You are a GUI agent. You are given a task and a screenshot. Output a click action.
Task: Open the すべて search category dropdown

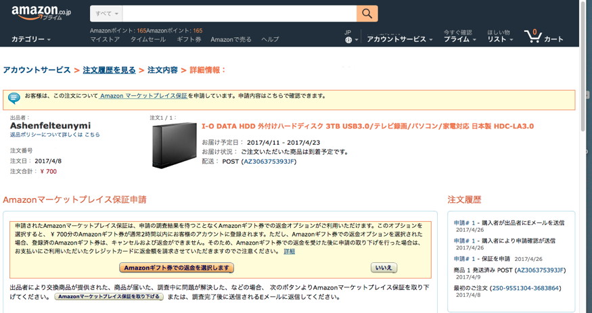[x=106, y=14]
